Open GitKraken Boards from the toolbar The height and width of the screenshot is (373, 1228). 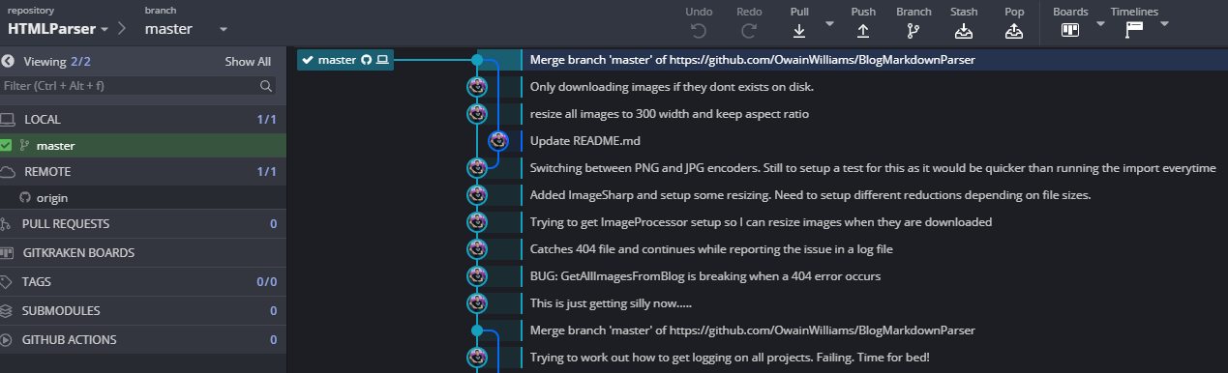pyautogui.click(x=1070, y=30)
